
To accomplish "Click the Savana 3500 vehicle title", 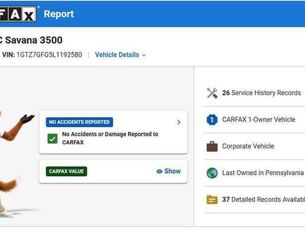I will pos(34,40).
